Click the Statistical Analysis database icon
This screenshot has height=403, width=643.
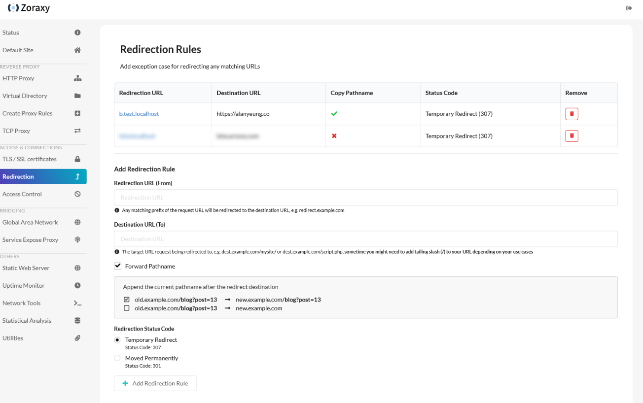77,321
